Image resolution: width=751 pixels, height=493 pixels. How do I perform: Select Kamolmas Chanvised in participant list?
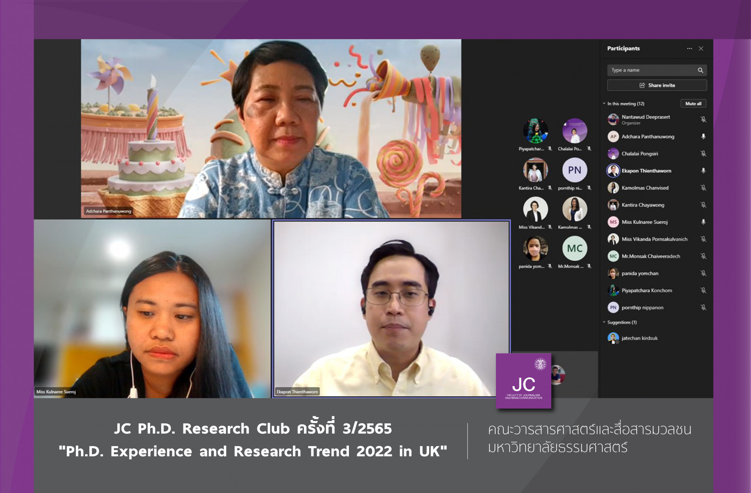click(x=645, y=188)
